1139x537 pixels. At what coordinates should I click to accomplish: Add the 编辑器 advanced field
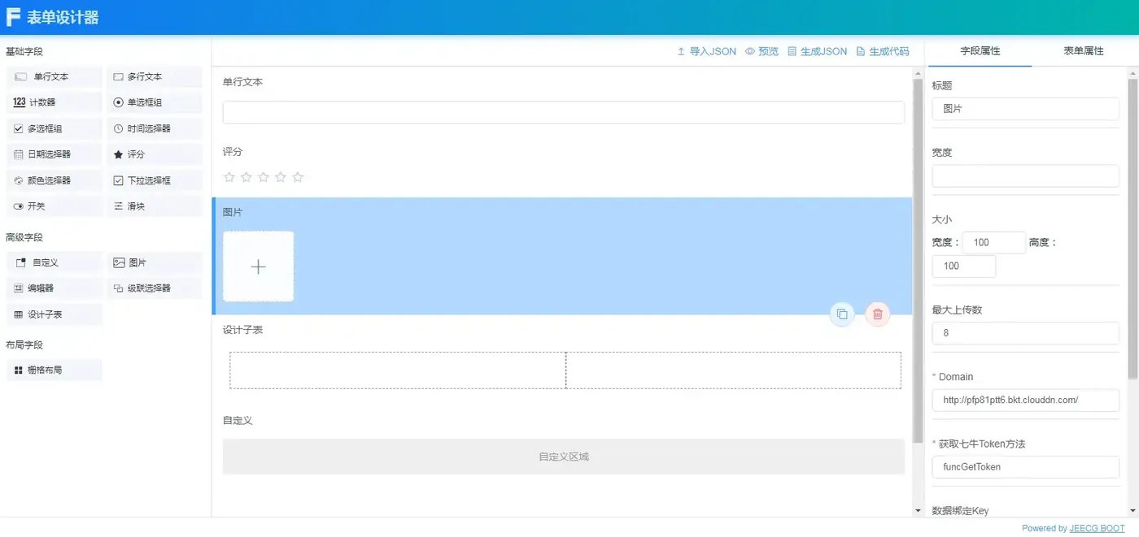[x=55, y=288]
